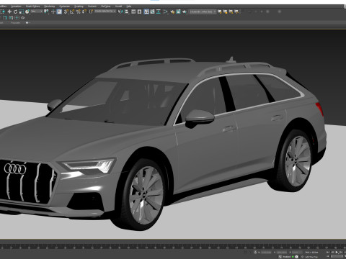This screenshot has height=259, width=346.
Task: Go to next frame
Action: tap(341, 252)
